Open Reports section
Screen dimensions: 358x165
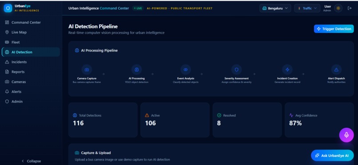[31, 72]
